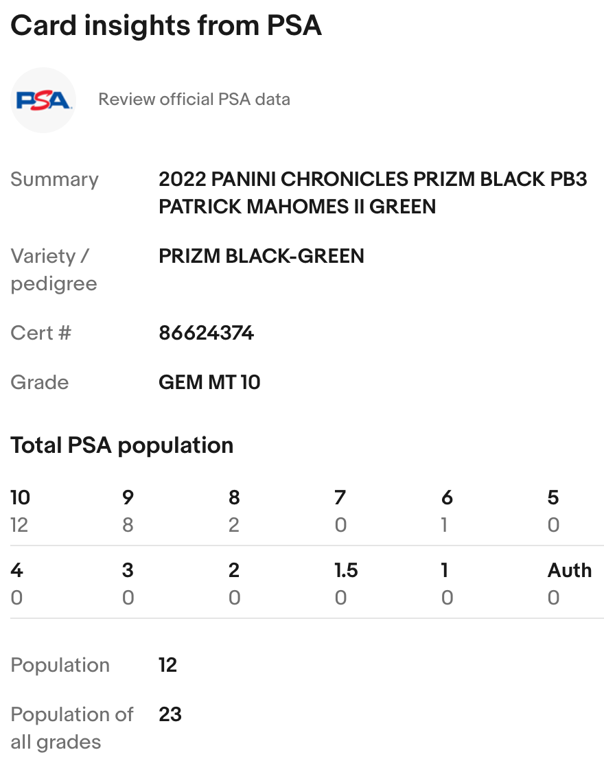Select the grade 9 population column

(128, 511)
